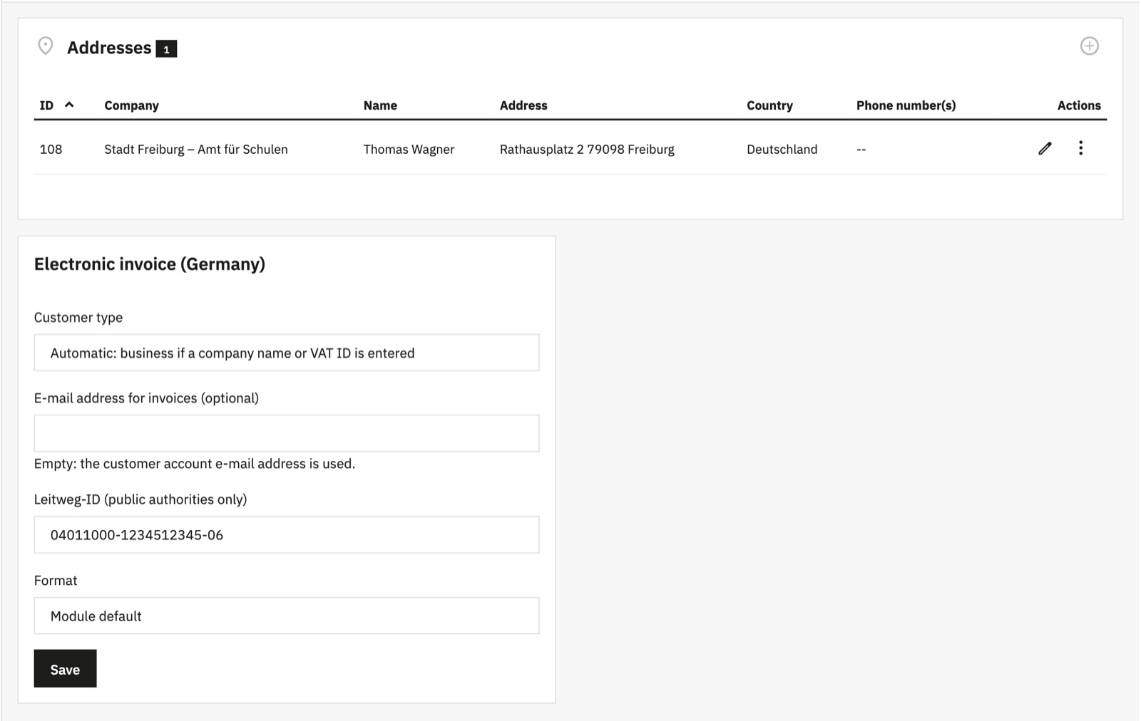Click the name Thomas Wagner

click(x=409, y=149)
